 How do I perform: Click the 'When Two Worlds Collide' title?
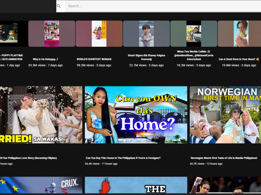pyautogui.click(x=194, y=55)
